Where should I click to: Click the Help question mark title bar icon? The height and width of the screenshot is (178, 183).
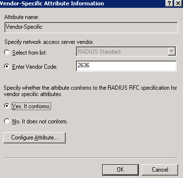(x=169, y=3)
